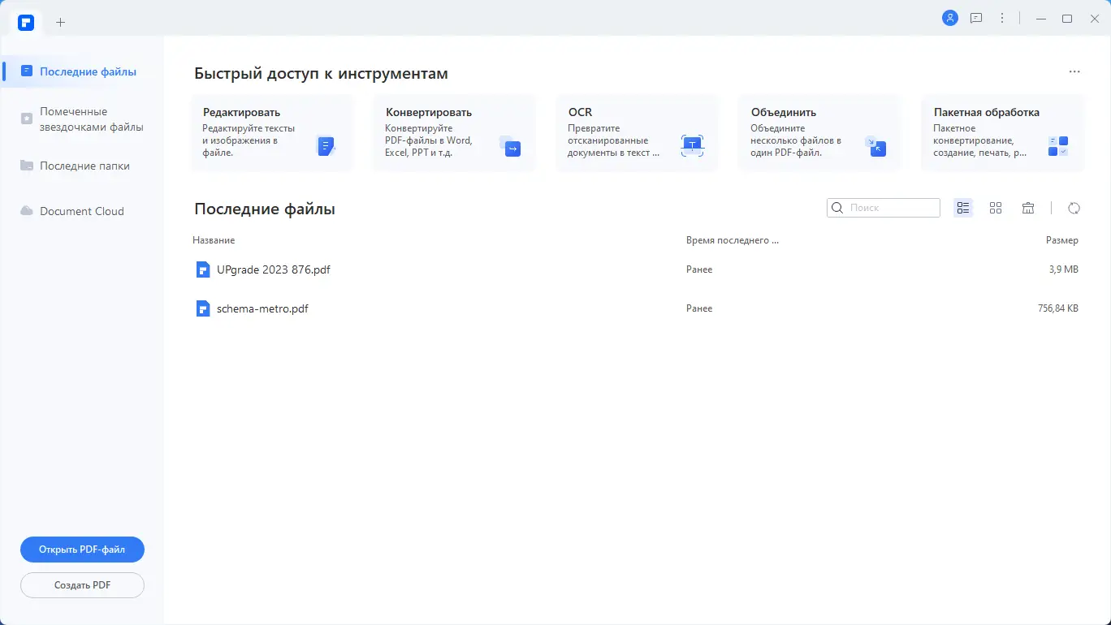This screenshot has height=625, width=1111.
Task: Open the Объединить (Combine) tool
Action: [x=819, y=134]
